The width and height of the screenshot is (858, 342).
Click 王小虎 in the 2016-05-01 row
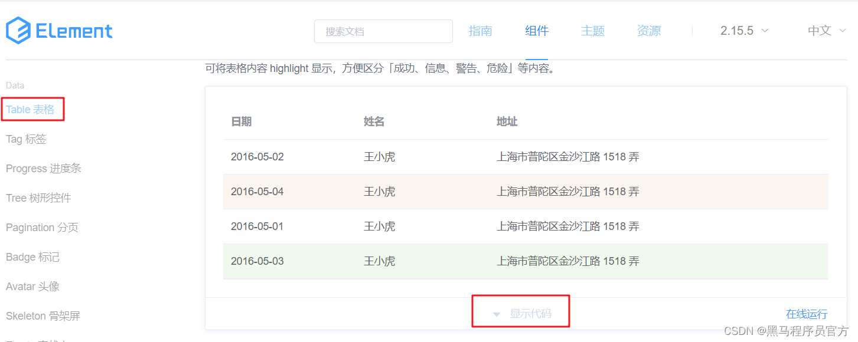(379, 226)
